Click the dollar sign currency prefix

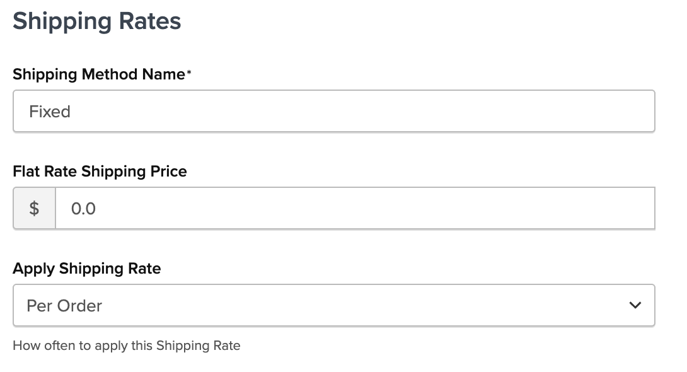tap(34, 208)
